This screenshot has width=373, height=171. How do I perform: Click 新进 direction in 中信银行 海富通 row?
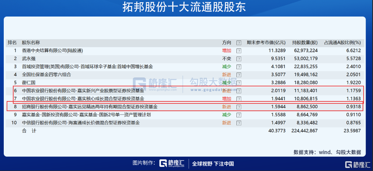point(227,123)
